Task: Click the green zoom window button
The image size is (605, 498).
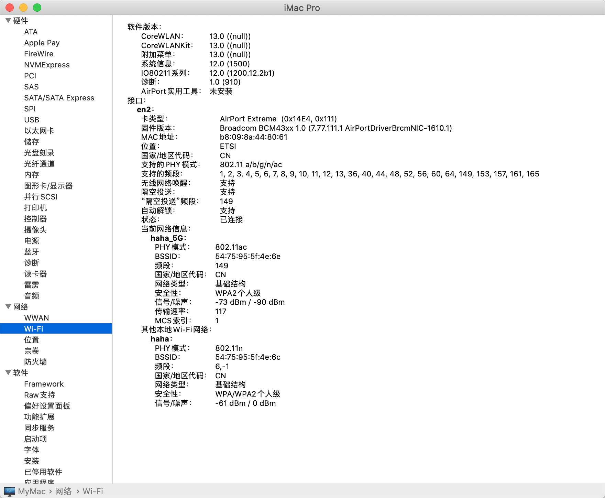Action: [x=37, y=8]
